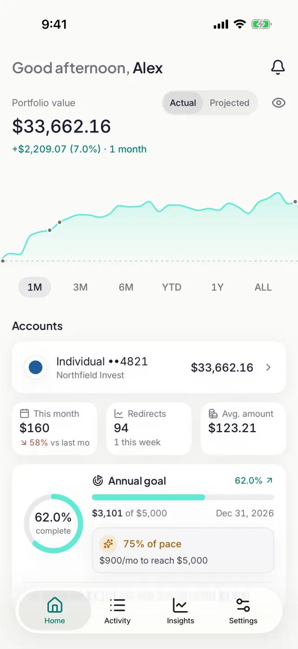Click the large portfolio value $33,662.16
This screenshot has height=649, width=298.
click(x=61, y=126)
